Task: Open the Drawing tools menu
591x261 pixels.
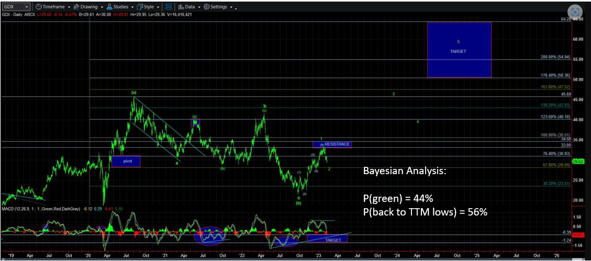Action: [x=88, y=7]
